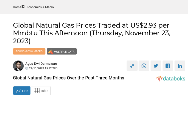Screen dimensions: 188x124
Task: Click the Global Natural Gas Prices headline
Action: pyautogui.click(x=91, y=33)
